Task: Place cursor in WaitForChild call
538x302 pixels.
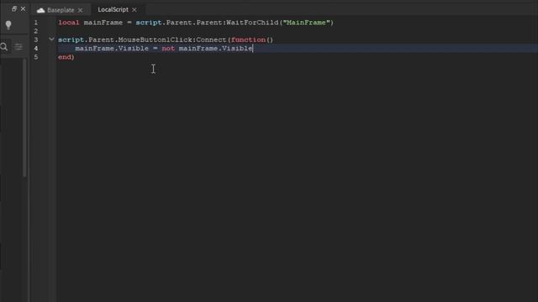Action: point(252,23)
